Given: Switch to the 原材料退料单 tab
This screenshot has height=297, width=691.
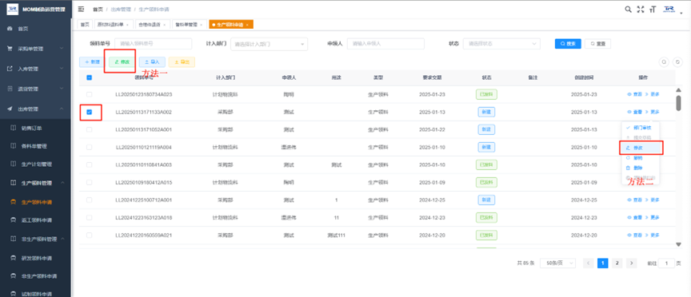Looking at the screenshot, I should tap(113, 25).
